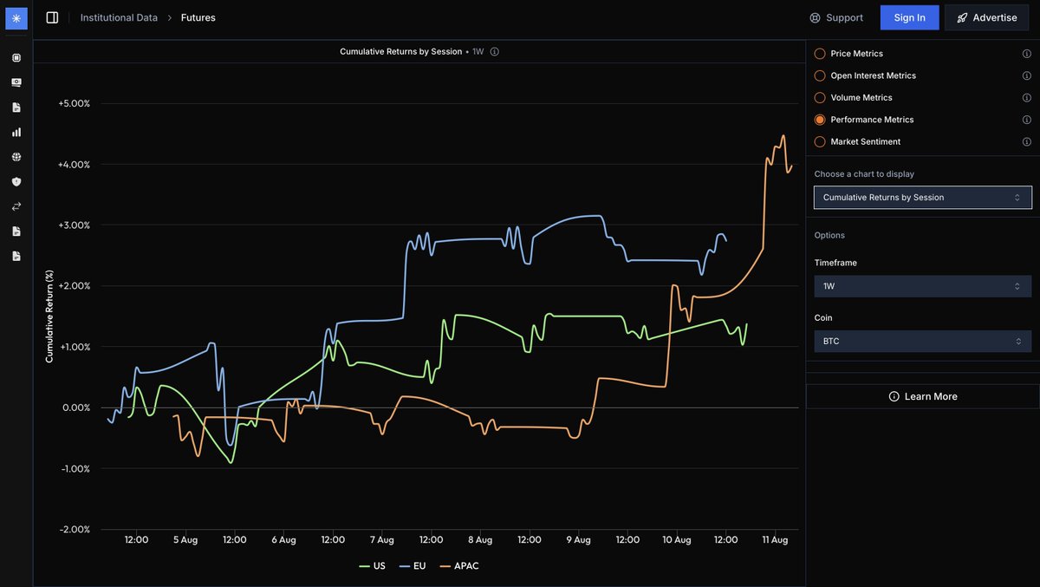1040x587 pixels.
Task: Select Volume Metrics radio option
Action: tap(820, 98)
